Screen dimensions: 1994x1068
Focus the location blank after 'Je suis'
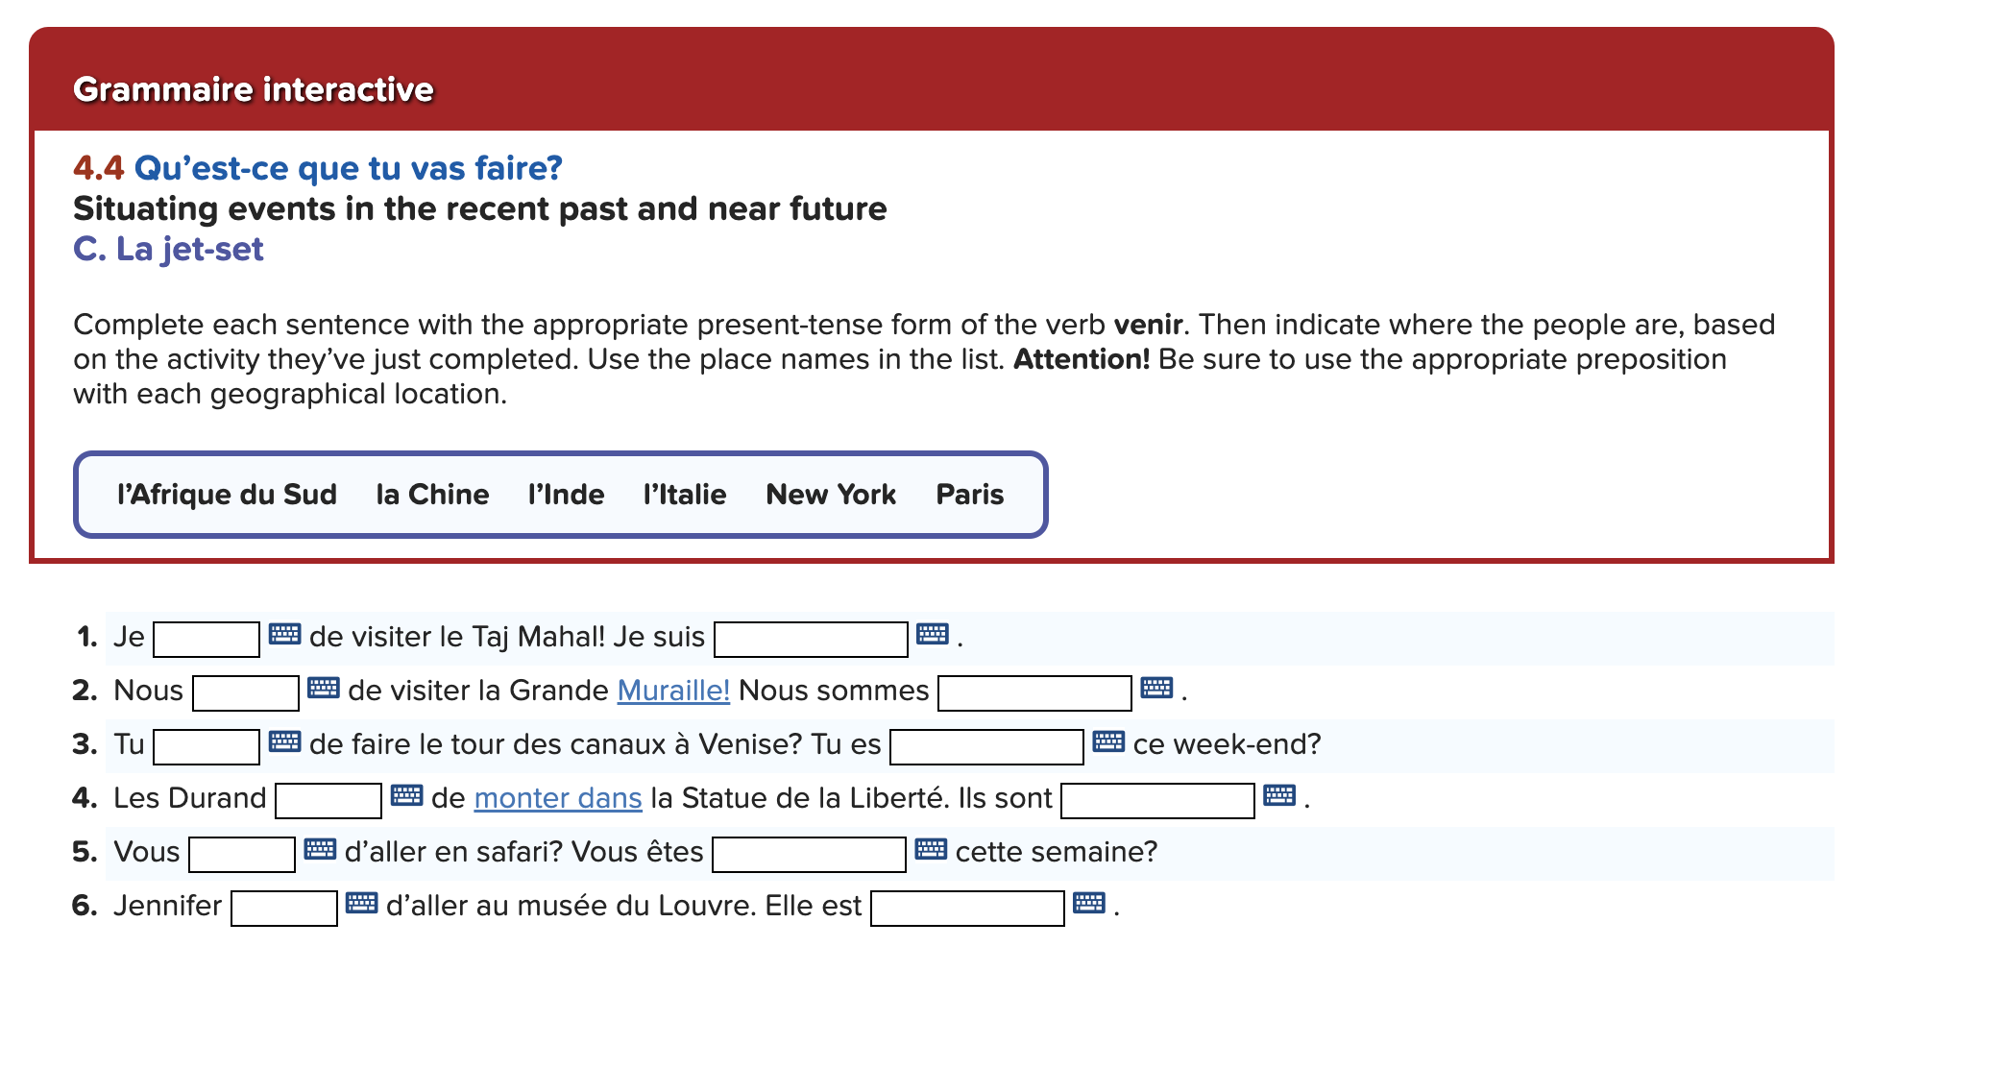point(811,639)
